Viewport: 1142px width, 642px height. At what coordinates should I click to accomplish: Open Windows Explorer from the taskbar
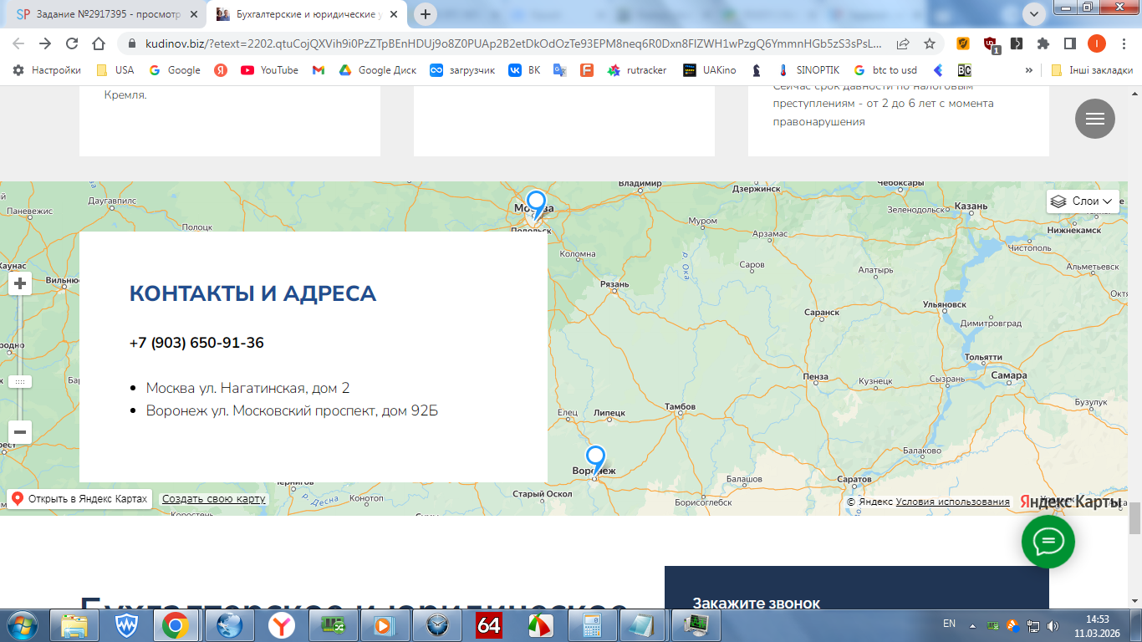coord(74,624)
